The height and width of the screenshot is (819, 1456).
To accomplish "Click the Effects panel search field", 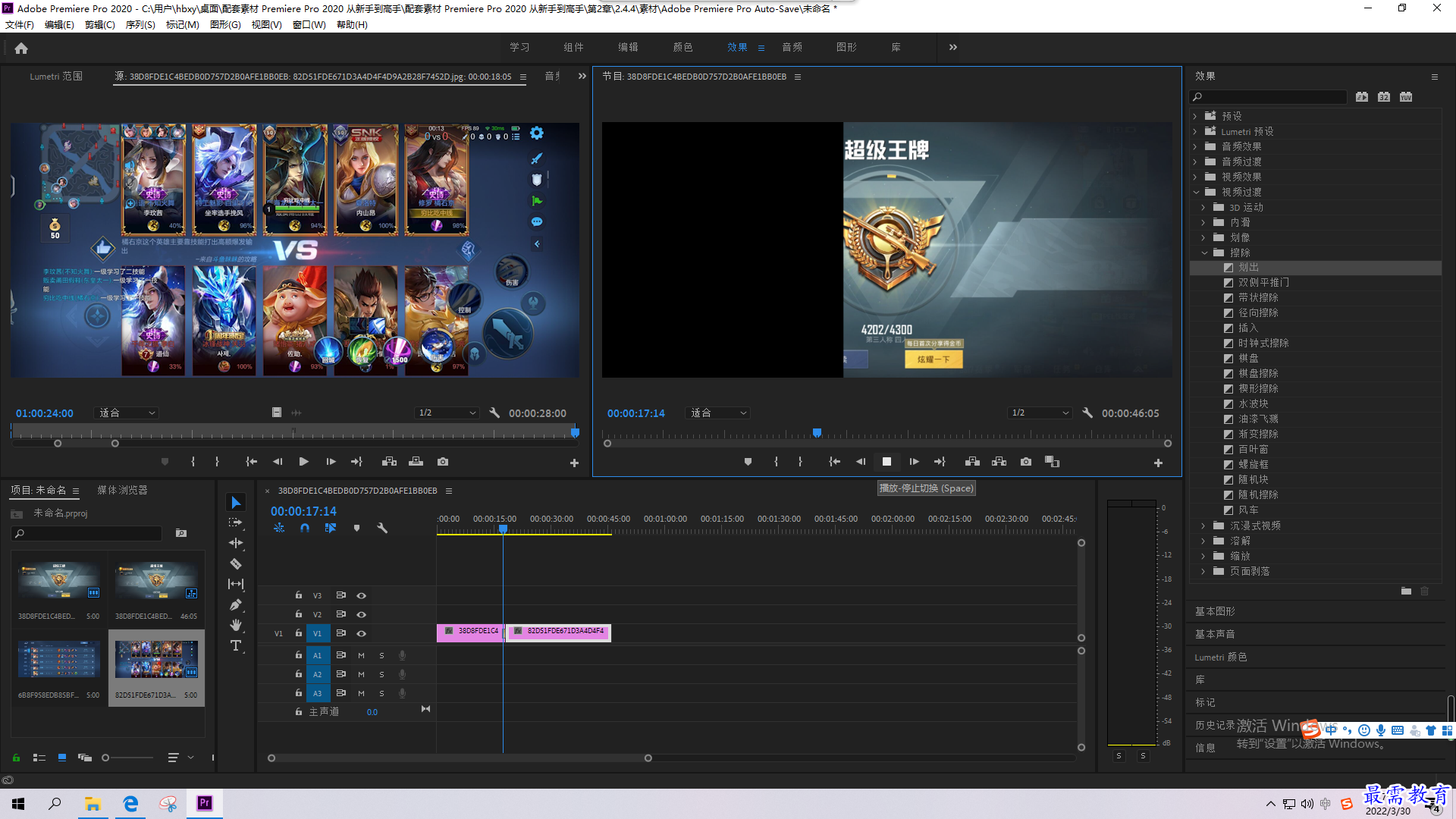I will click(x=1268, y=97).
